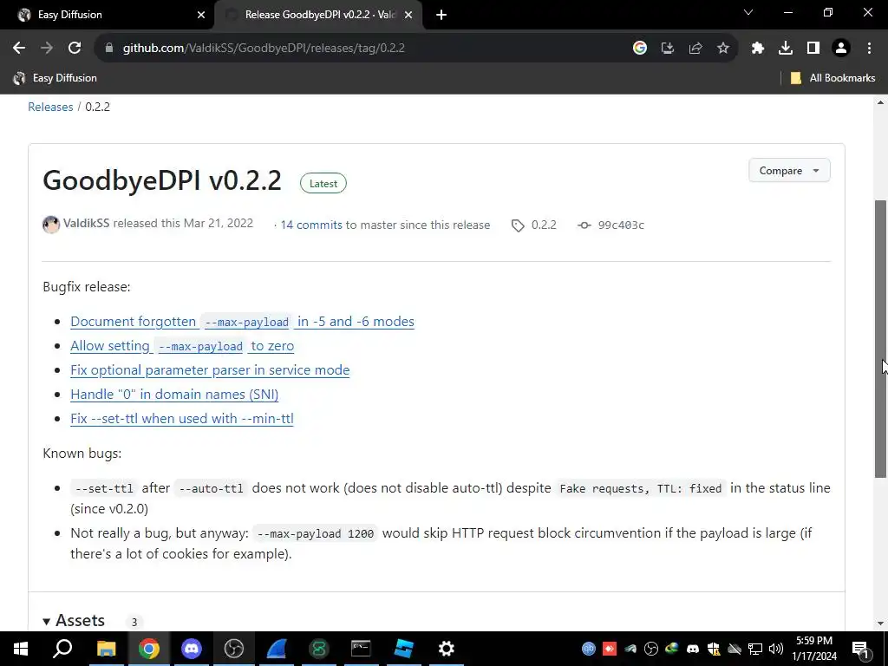
Task: Open Roblox Studio taskbar icon
Action: click(404, 649)
